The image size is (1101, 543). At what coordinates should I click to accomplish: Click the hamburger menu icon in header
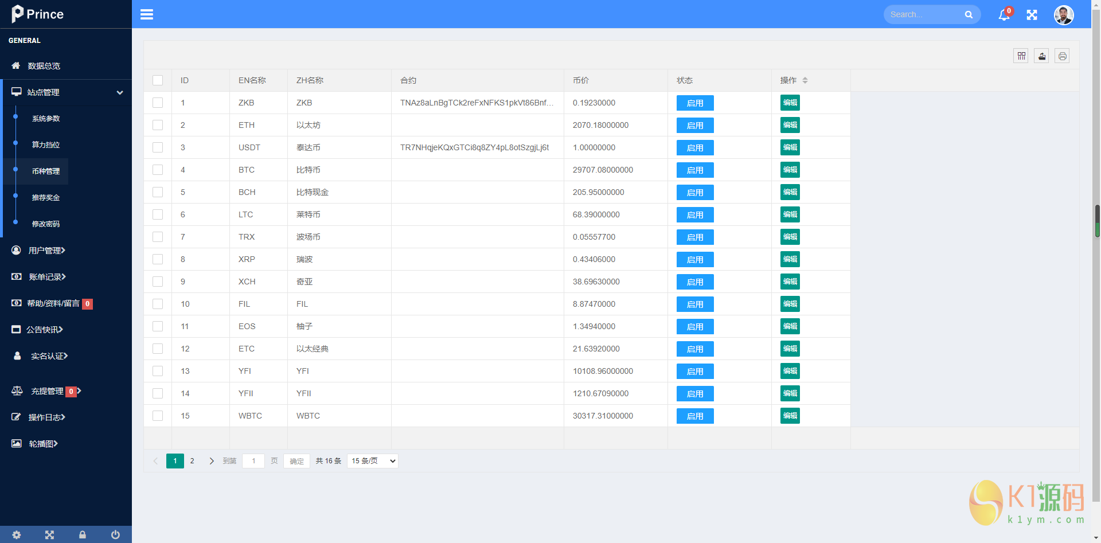click(x=147, y=14)
